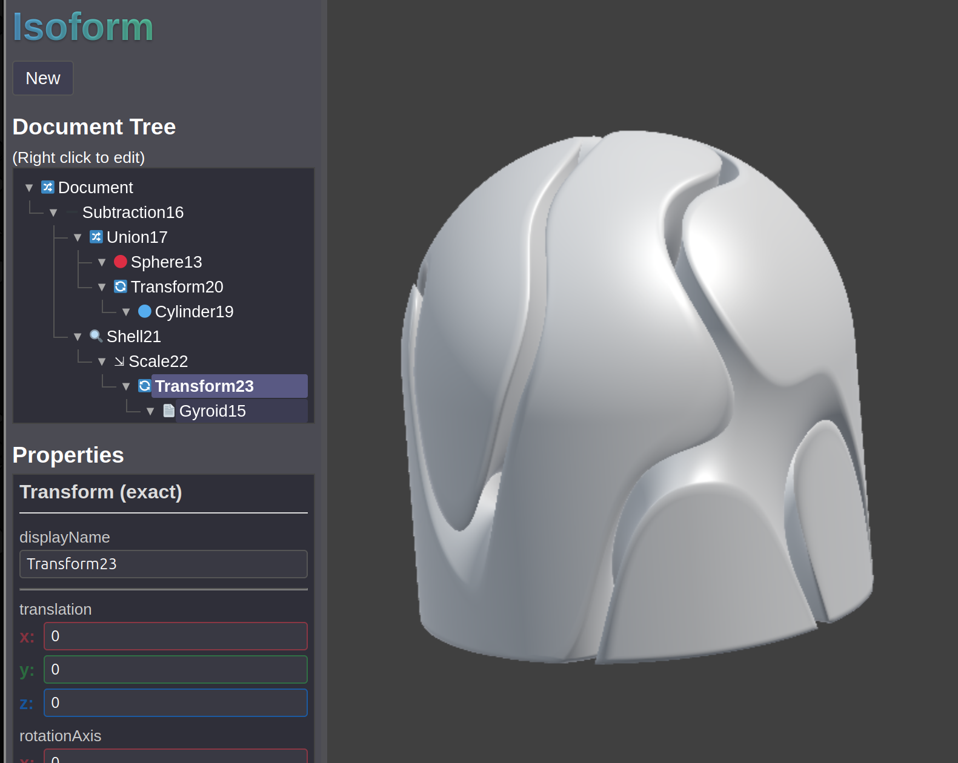Select the Gyroid15 tree item

click(212, 411)
